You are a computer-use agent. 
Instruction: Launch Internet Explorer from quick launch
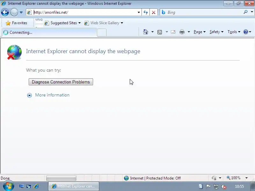tap(36, 186)
